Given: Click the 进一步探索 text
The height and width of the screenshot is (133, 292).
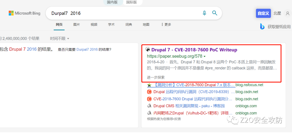Looking at the screenshot, I should 156,77.
